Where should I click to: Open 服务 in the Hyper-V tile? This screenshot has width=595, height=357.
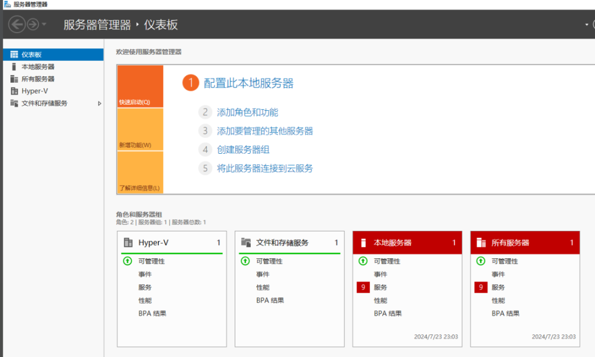pos(145,287)
